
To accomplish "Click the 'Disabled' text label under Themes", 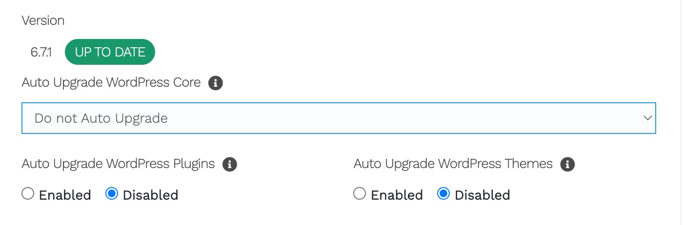I will click(482, 195).
